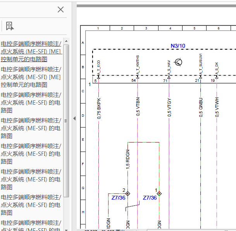This screenshot has width=236, height=231.
Task: Click the Z7/36 label beside node 2
Action: click(x=118, y=198)
